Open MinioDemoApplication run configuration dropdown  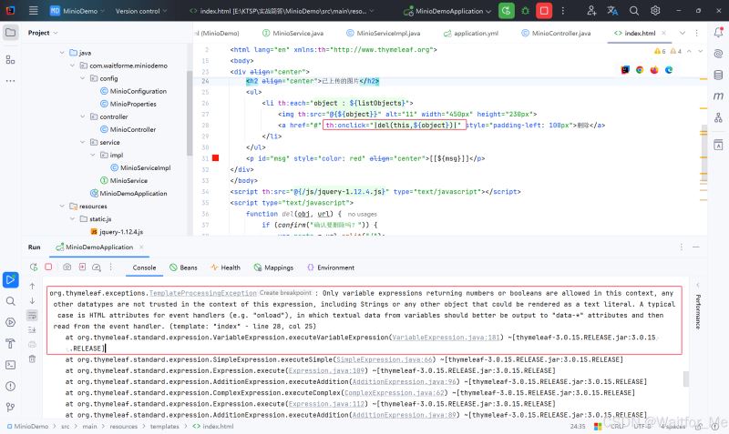point(447,11)
